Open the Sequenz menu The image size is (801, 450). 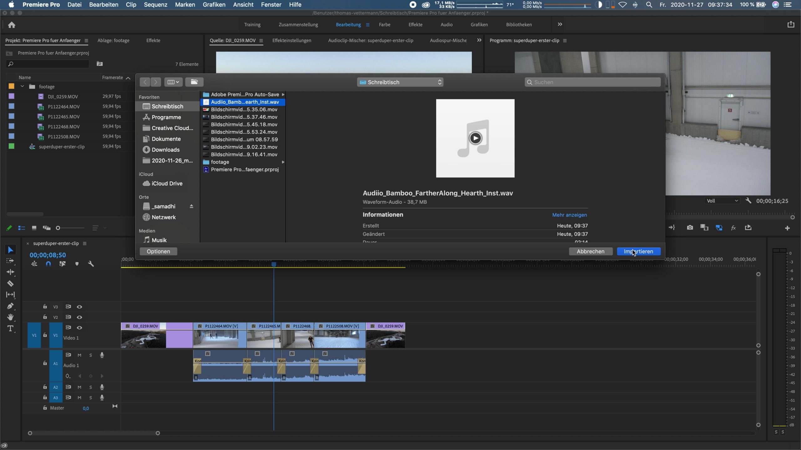[x=156, y=5]
